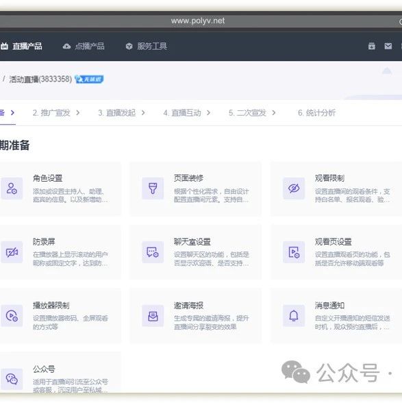Viewport: 402px width, 403px height.
Task: Click the 播放器限制 description text
Action: [x=71, y=323]
